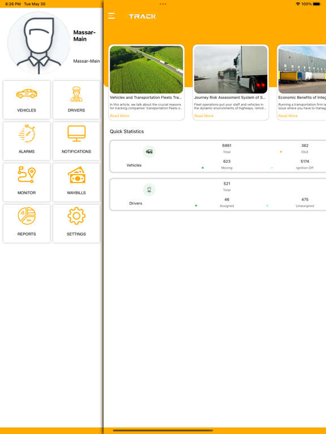Screen dimensions: 326x434
Task: Open the warehouse trailers article thumbnail
Action: point(302,70)
